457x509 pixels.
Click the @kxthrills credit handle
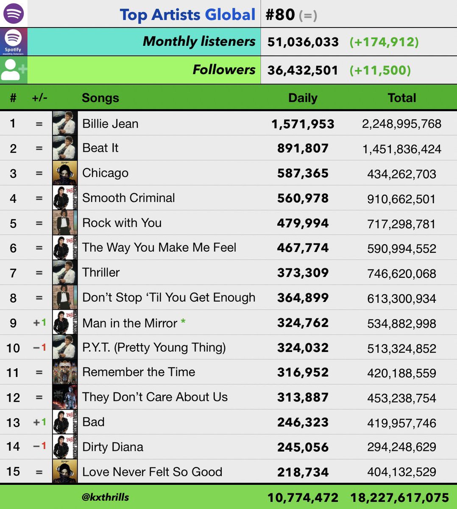105,497
